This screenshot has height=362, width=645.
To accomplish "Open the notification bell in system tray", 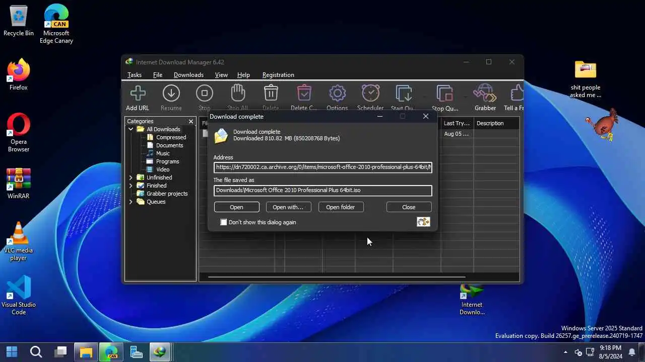I will [632, 352].
